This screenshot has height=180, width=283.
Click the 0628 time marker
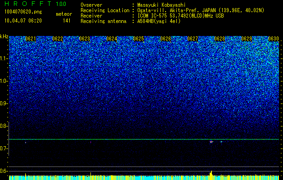[220, 39]
